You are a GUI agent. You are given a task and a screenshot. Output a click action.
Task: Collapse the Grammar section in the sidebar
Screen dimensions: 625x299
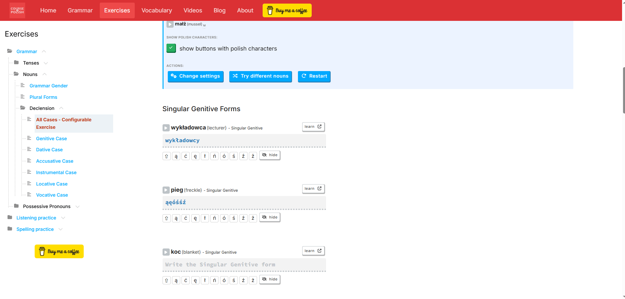click(x=44, y=51)
